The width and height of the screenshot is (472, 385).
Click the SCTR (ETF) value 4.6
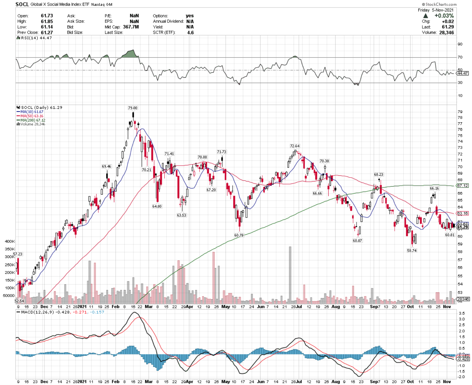pyautogui.click(x=190, y=32)
